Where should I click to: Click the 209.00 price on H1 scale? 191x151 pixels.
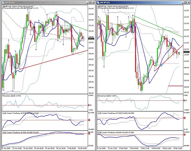pos(187,87)
